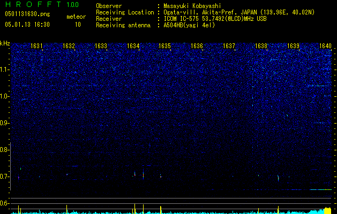Click the 1637 time marker
The height and width of the screenshot is (214, 337).
click(229, 45)
